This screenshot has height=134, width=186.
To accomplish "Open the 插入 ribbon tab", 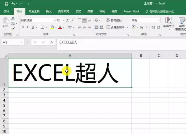I will (49, 11).
